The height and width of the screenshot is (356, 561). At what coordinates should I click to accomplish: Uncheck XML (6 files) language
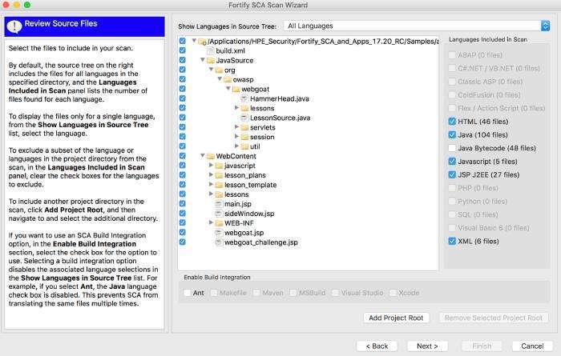click(452, 241)
